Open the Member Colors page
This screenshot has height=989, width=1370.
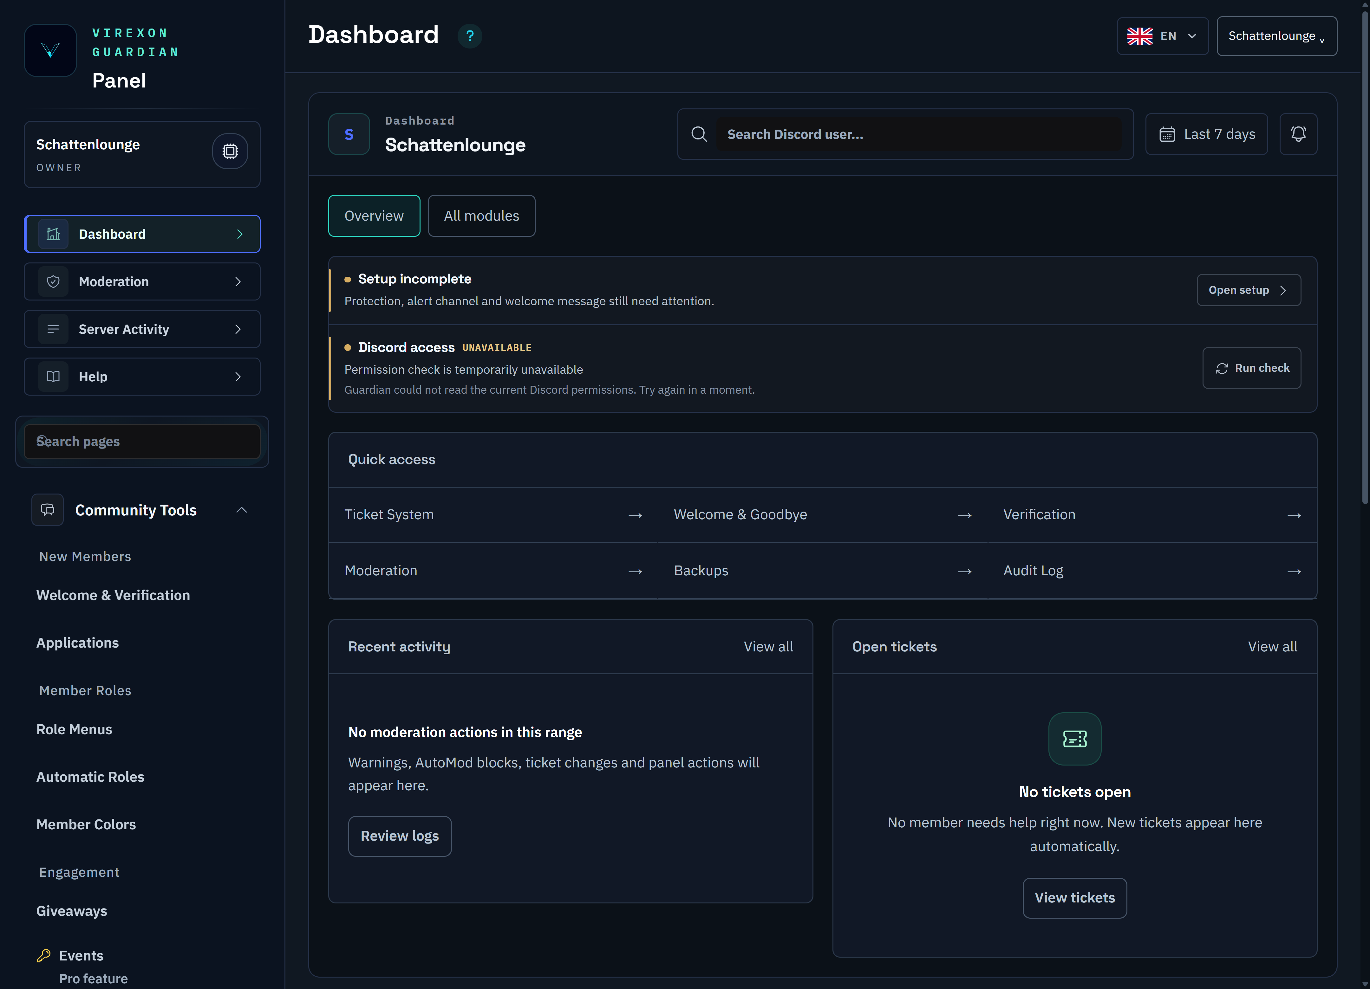(x=86, y=824)
